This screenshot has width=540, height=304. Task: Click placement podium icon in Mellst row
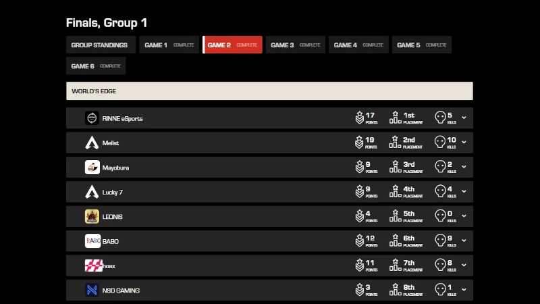point(395,142)
